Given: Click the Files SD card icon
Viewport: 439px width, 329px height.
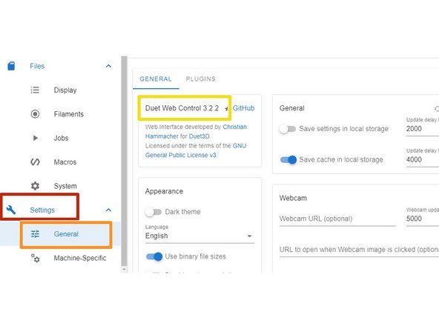Looking at the screenshot, I should 11,66.
